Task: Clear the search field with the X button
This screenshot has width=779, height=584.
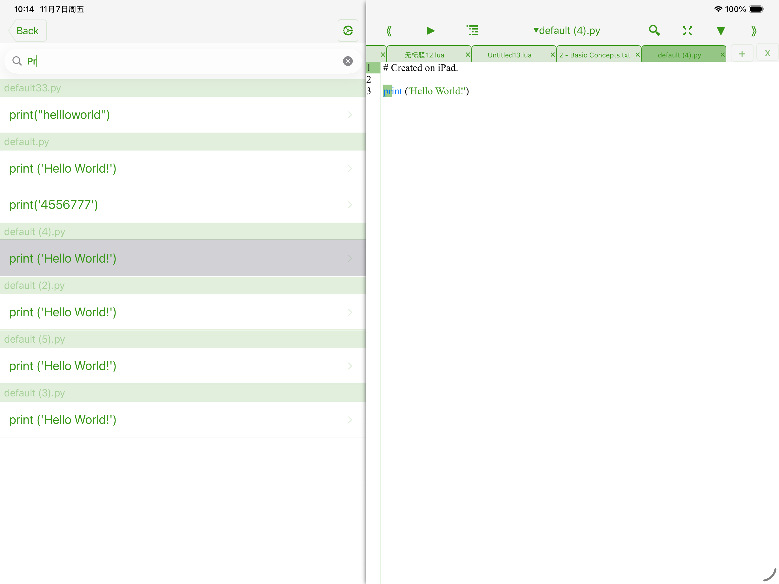Action: pos(348,61)
